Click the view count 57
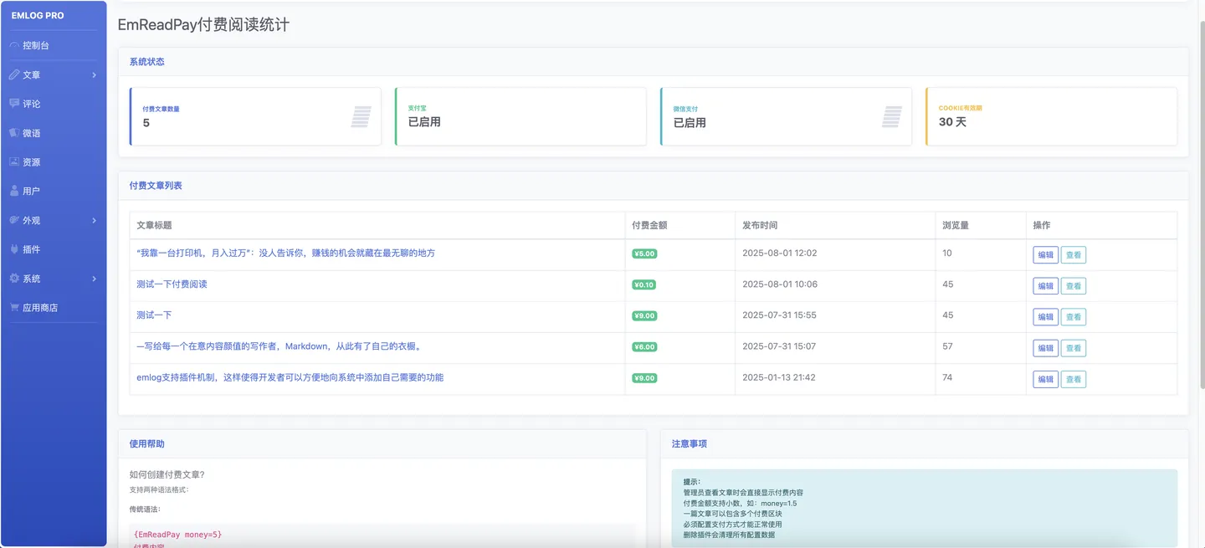Screen dimensions: 1205x548 tap(947, 346)
